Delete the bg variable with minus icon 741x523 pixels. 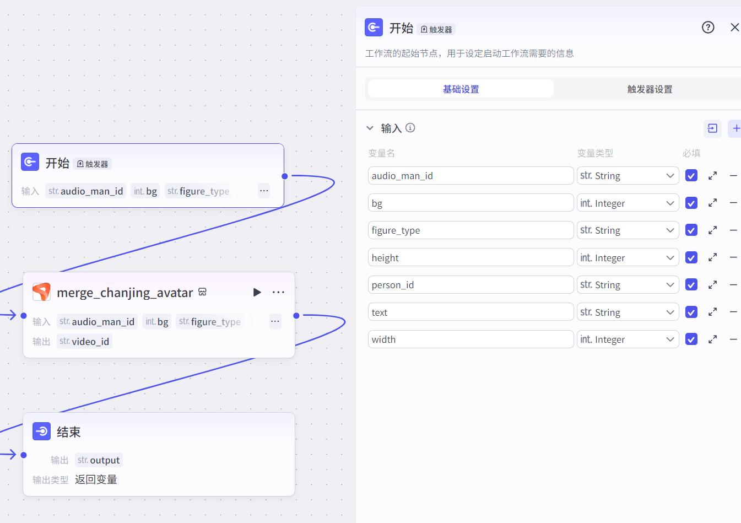[x=733, y=203]
